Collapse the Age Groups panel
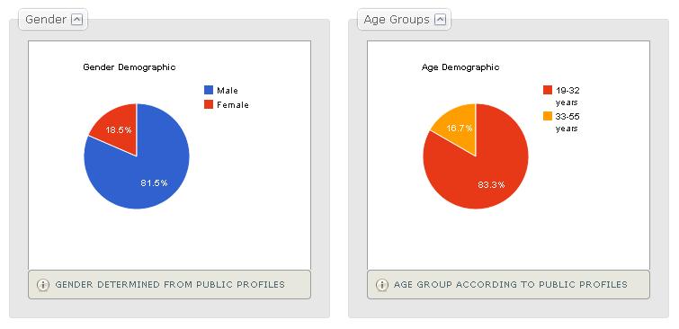 click(440, 20)
